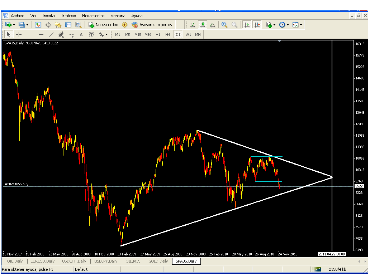Expand the profiles dropdown arrow

pos(27,25)
